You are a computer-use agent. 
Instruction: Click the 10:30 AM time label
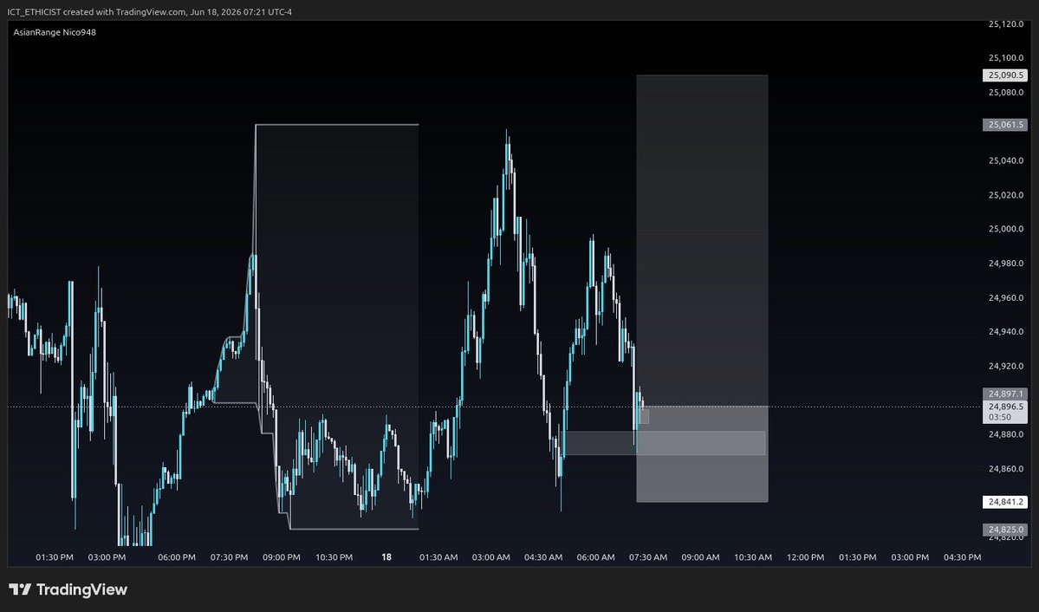[x=753, y=557]
